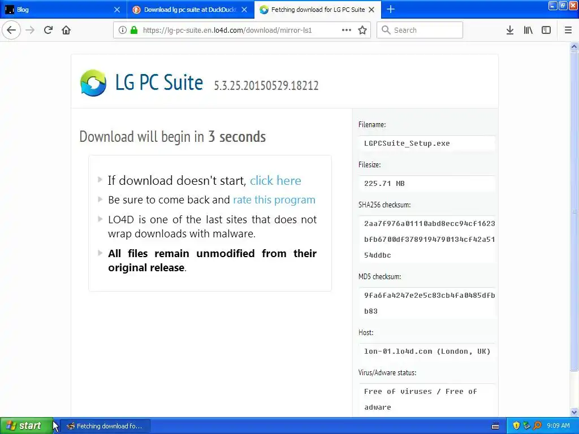Follow the 'rate this program' link
The image size is (579, 434).
pyautogui.click(x=274, y=199)
